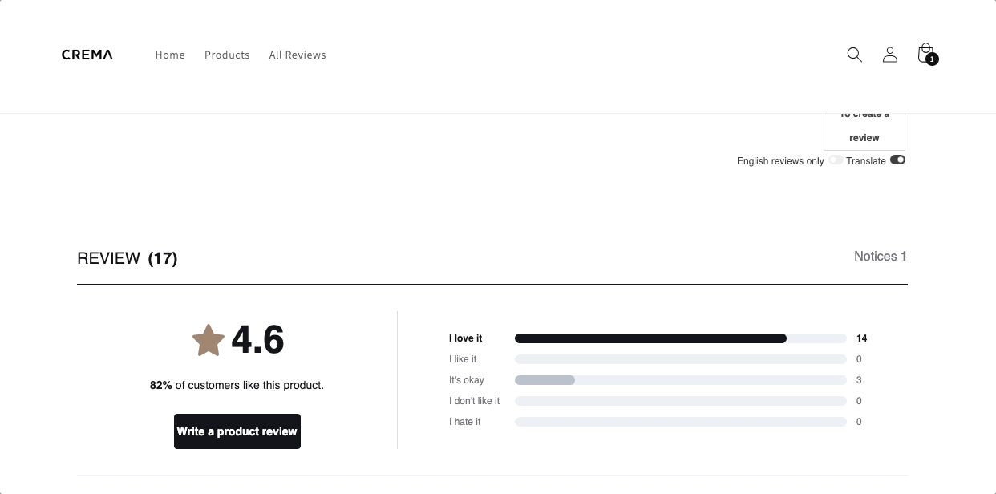Filter by the "I like it" label
This screenshot has width=996, height=494.
[x=463, y=359]
